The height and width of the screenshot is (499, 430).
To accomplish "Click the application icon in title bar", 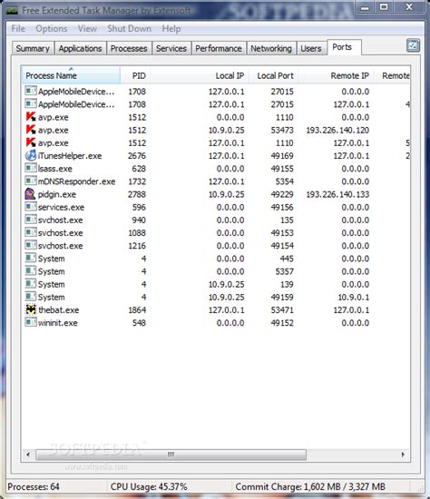I will (12, 11).
